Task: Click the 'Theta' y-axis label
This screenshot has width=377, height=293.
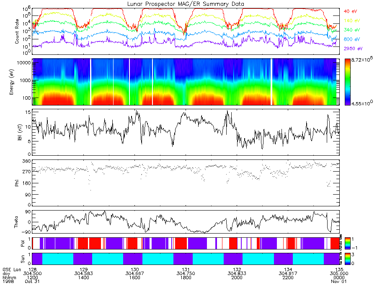Action: click(x=16, y=222)
